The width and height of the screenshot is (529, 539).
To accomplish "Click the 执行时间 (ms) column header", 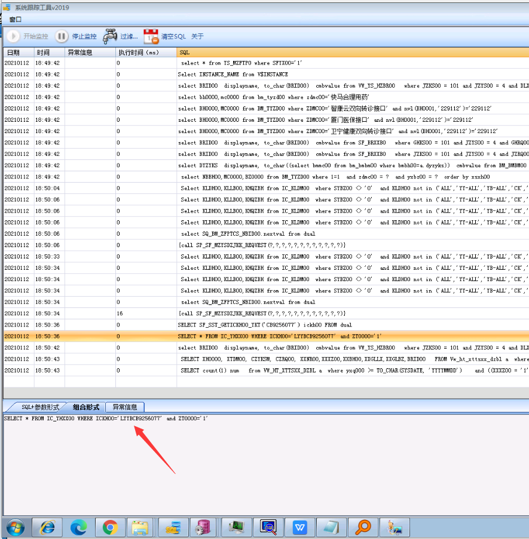I will click(146, 53).
